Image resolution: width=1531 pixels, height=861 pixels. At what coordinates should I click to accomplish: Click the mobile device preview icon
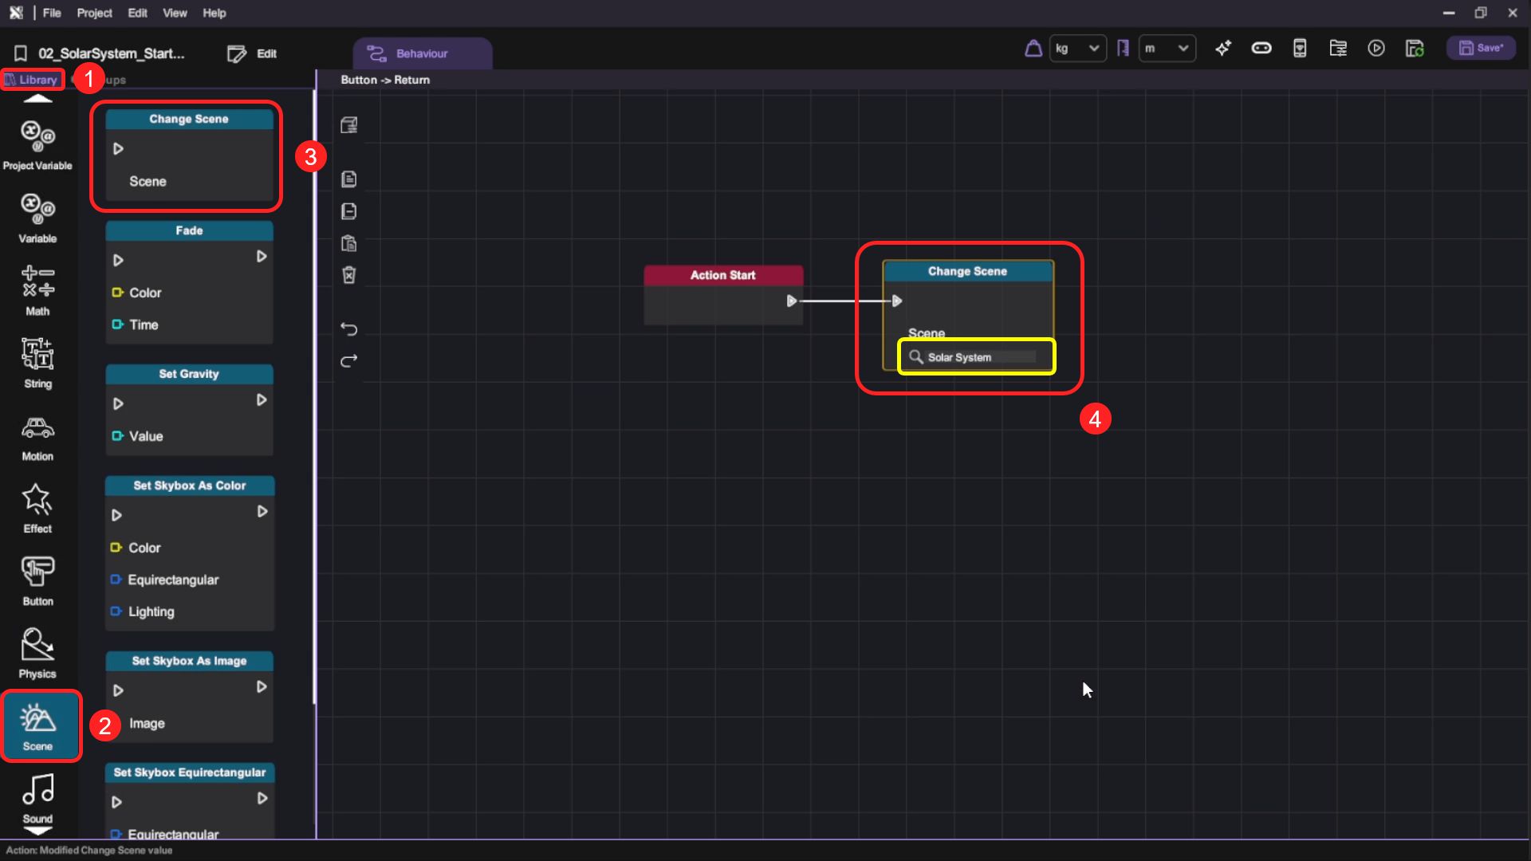point(1300,49)
